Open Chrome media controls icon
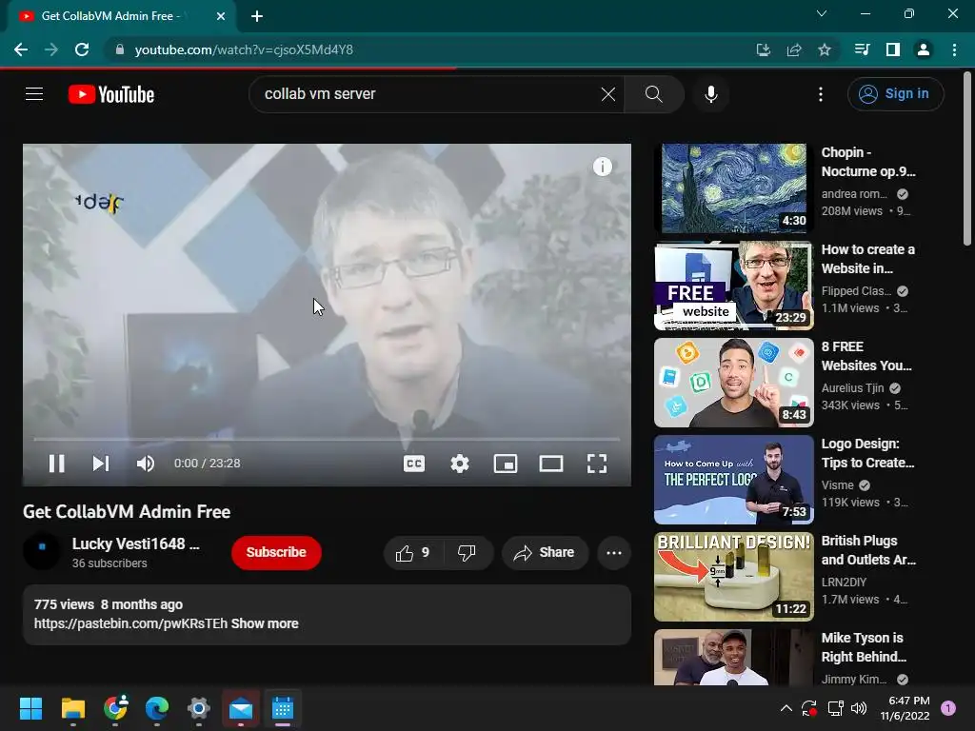 [862, 49]
